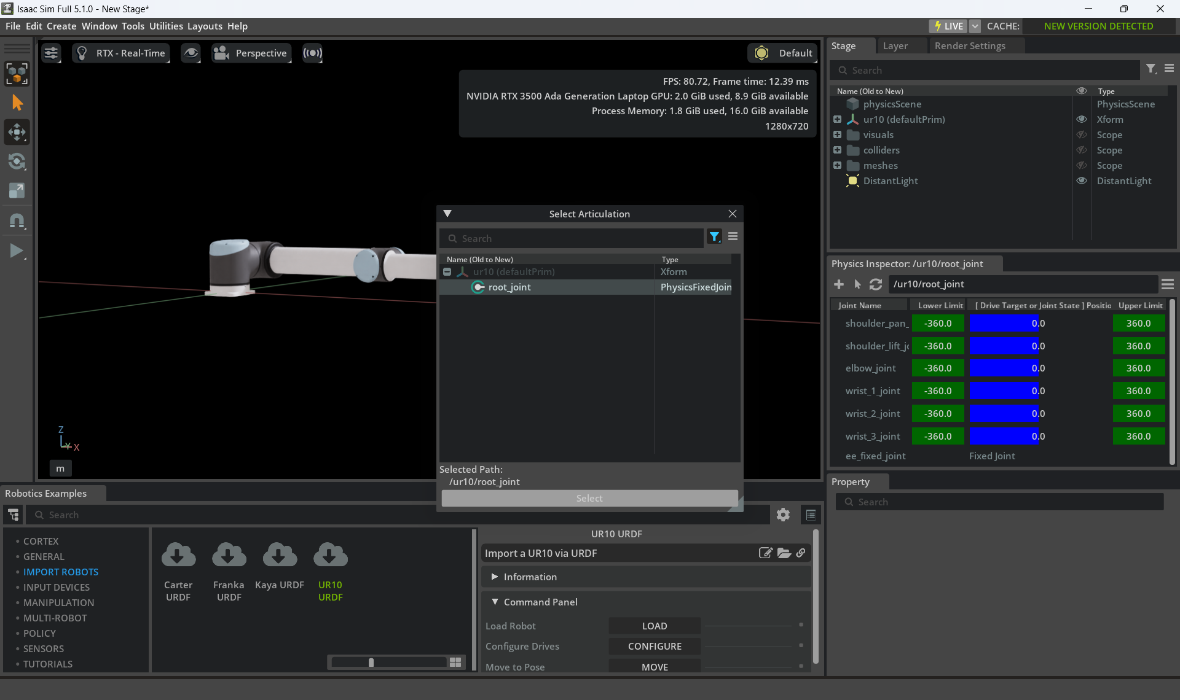Expand the meshes tree item
Viewport: 1180px width, 700px height.
837,165
